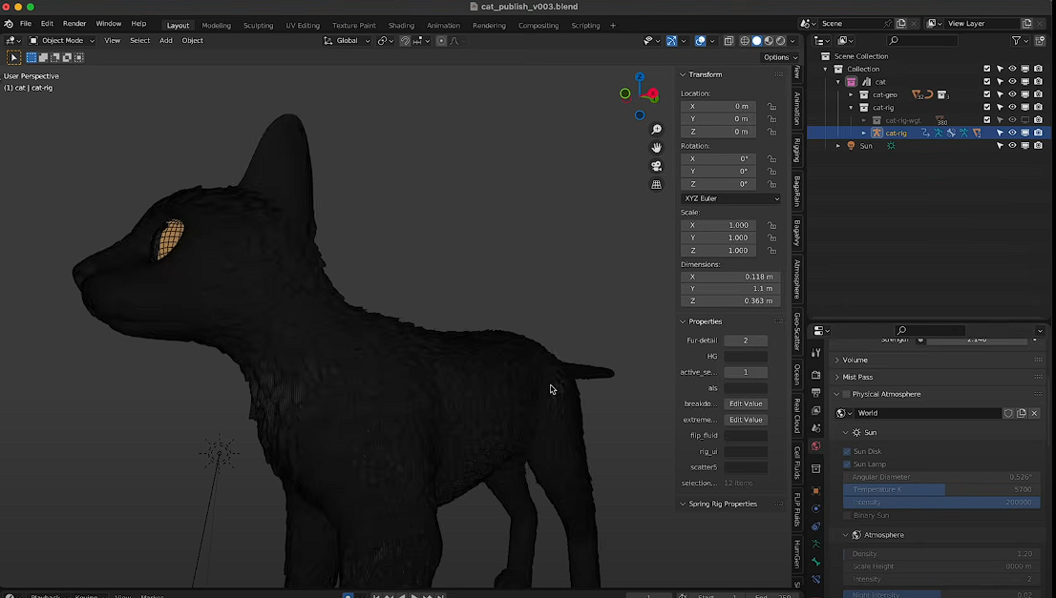1056x598 pixels.
Task: Open the View Layer properties tab icon
Action: (816, 410)
